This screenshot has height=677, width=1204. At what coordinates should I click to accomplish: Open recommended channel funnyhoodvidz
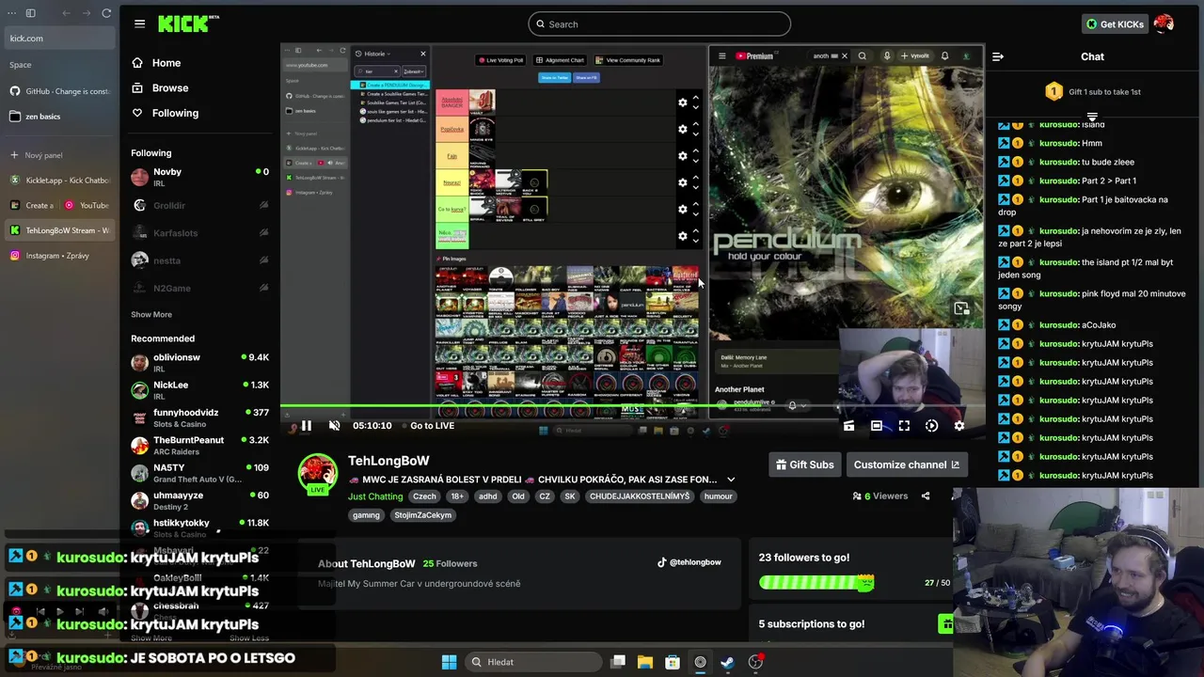tap(199, 417)
